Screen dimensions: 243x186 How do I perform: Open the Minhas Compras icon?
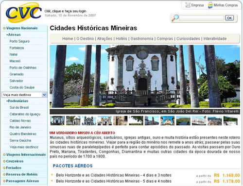210,5
